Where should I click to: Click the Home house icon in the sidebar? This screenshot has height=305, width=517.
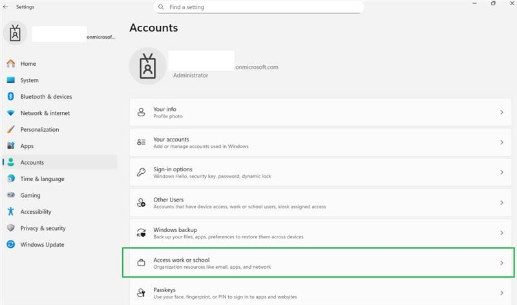pos(11,63)
